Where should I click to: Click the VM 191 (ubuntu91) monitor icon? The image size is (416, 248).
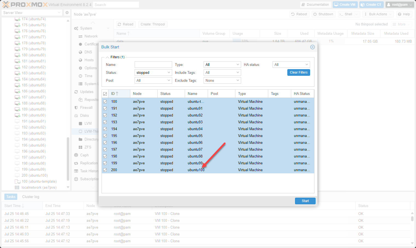click(x=17, y=121)
